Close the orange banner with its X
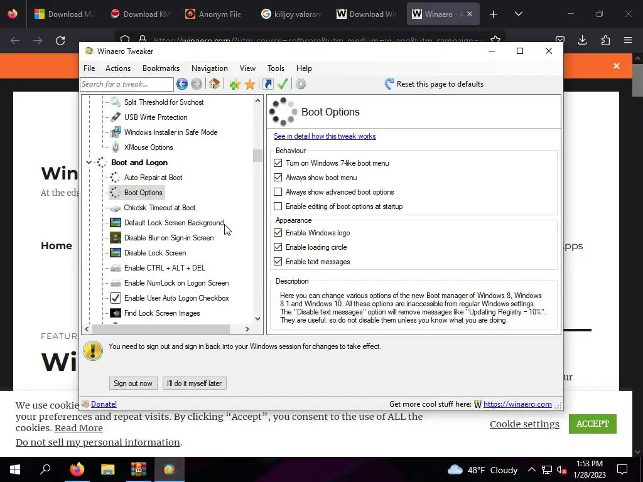The image size is (643, 482). point(617,66)
